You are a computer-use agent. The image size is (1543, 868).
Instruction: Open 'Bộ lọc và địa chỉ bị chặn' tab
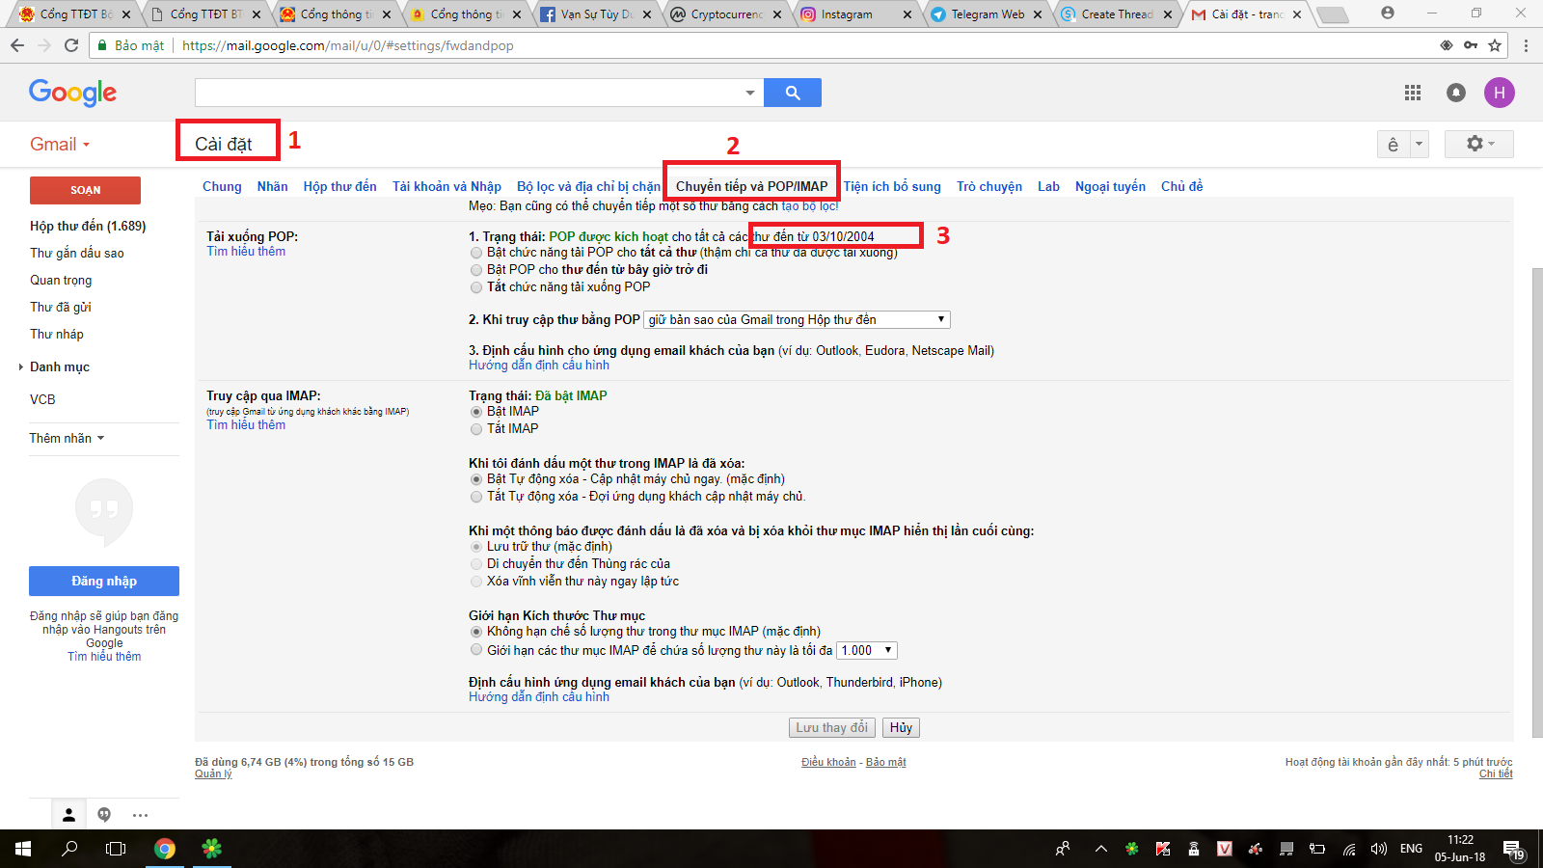(589, 186)
